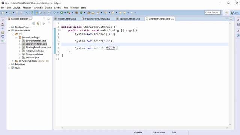Expand the JRE System Library node
Viewport: 240px width, 135px height.
(x=13, y=61)
